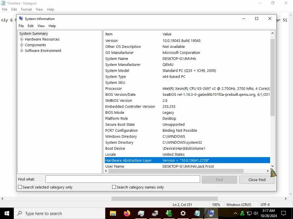This screenshot has height=219, width=293.
Task: Open the computer devices taskbar icon
Action: [155, 213]
